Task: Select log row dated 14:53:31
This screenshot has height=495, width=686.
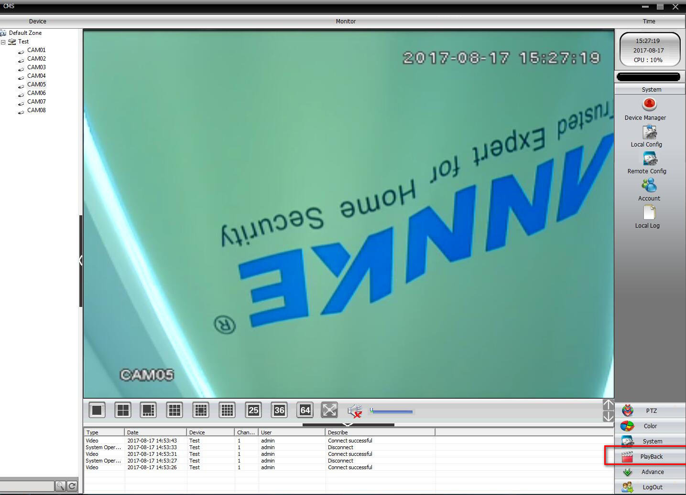Action: point(348,454)
